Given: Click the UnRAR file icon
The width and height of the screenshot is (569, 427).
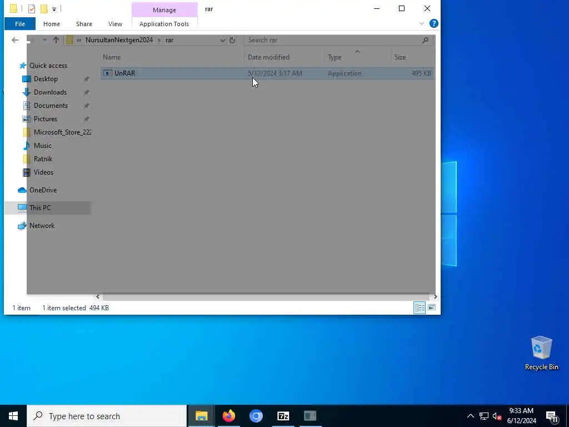Looking at the screenshot, I should pyautogui.click(x=108, y=73).
